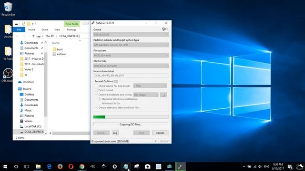Select the autorun file in file list
305x171 pixels.
(59, 54)
